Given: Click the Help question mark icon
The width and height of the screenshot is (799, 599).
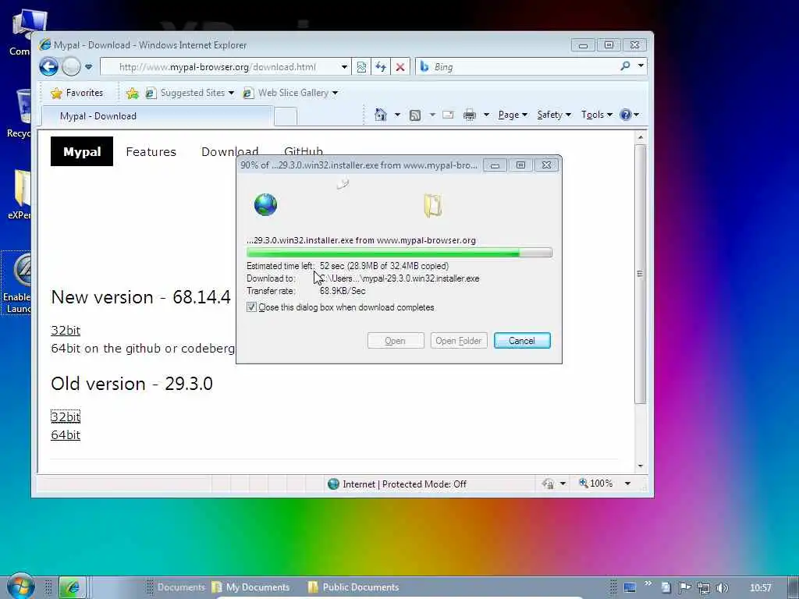Looking at the screenshot, I should point(626,115).
